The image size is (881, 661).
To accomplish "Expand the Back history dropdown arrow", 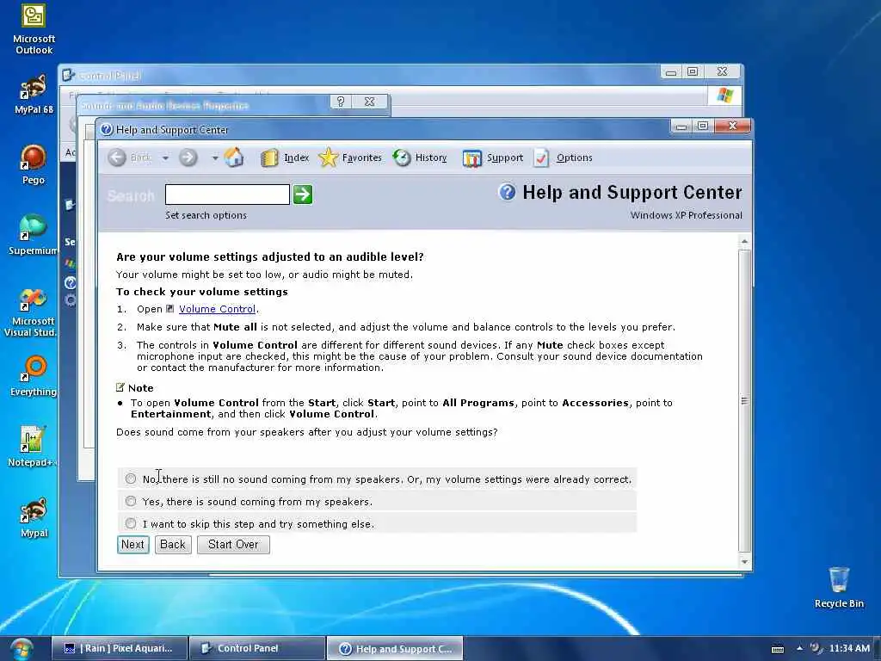I will coord(166,158).
